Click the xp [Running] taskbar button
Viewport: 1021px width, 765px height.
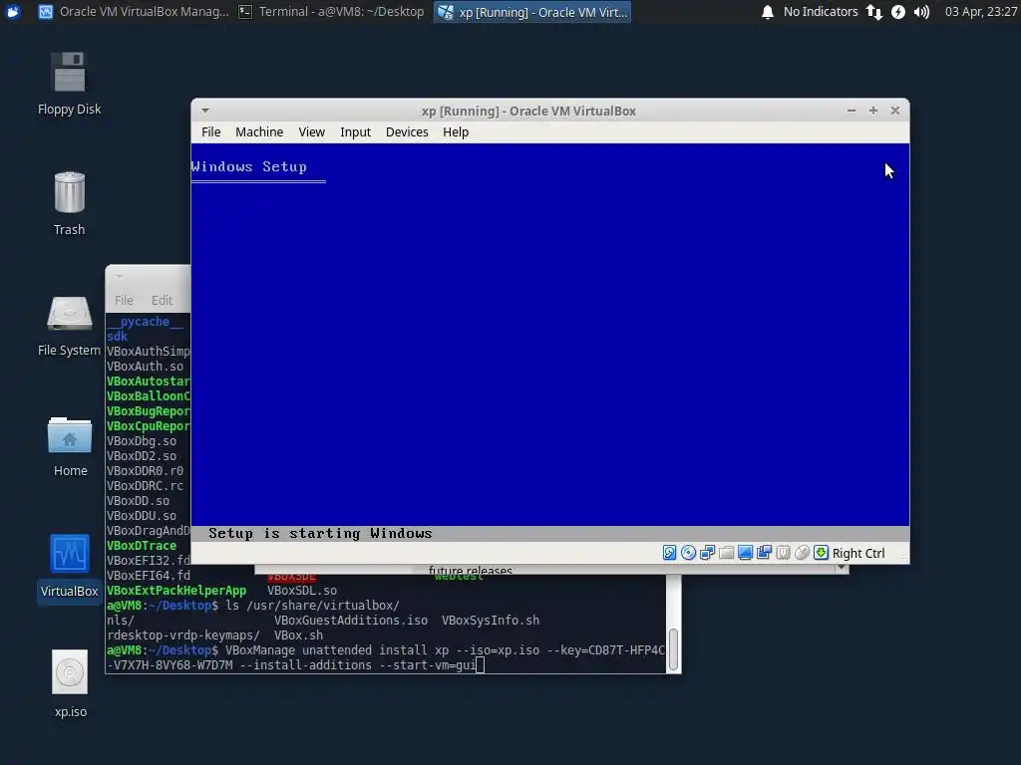point(532,12)
